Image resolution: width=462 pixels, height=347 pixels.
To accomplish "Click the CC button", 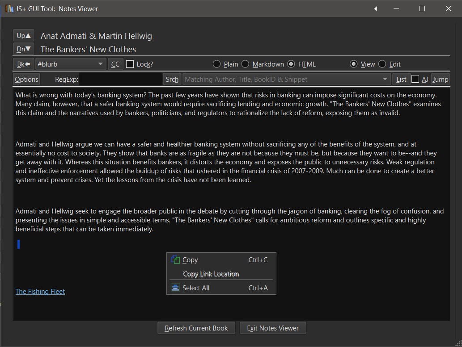I will (115, 64).
